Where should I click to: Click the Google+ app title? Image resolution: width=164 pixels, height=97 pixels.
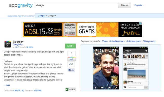(x=18, y=42)
